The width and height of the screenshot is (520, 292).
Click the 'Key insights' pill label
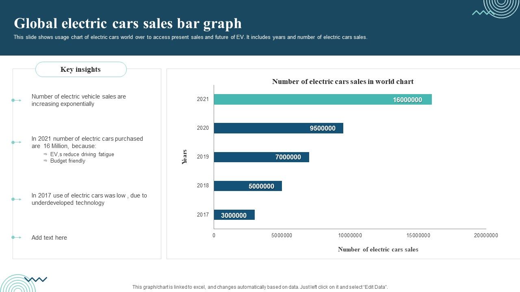click(x=81, y=69)
